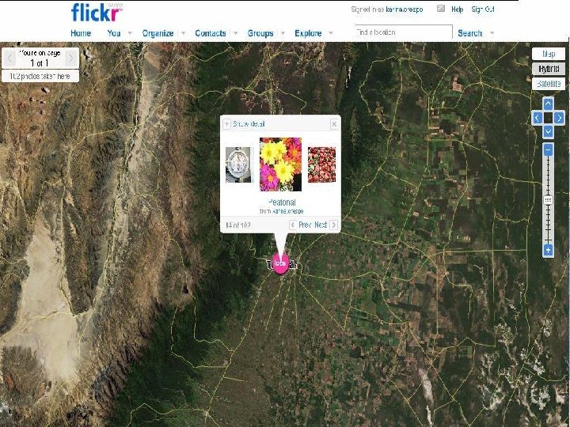Open the Groups menu

coord(260,33)
